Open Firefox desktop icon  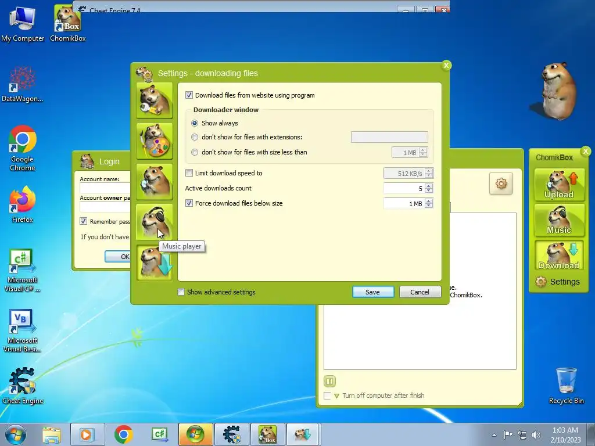tap(23, 204)
